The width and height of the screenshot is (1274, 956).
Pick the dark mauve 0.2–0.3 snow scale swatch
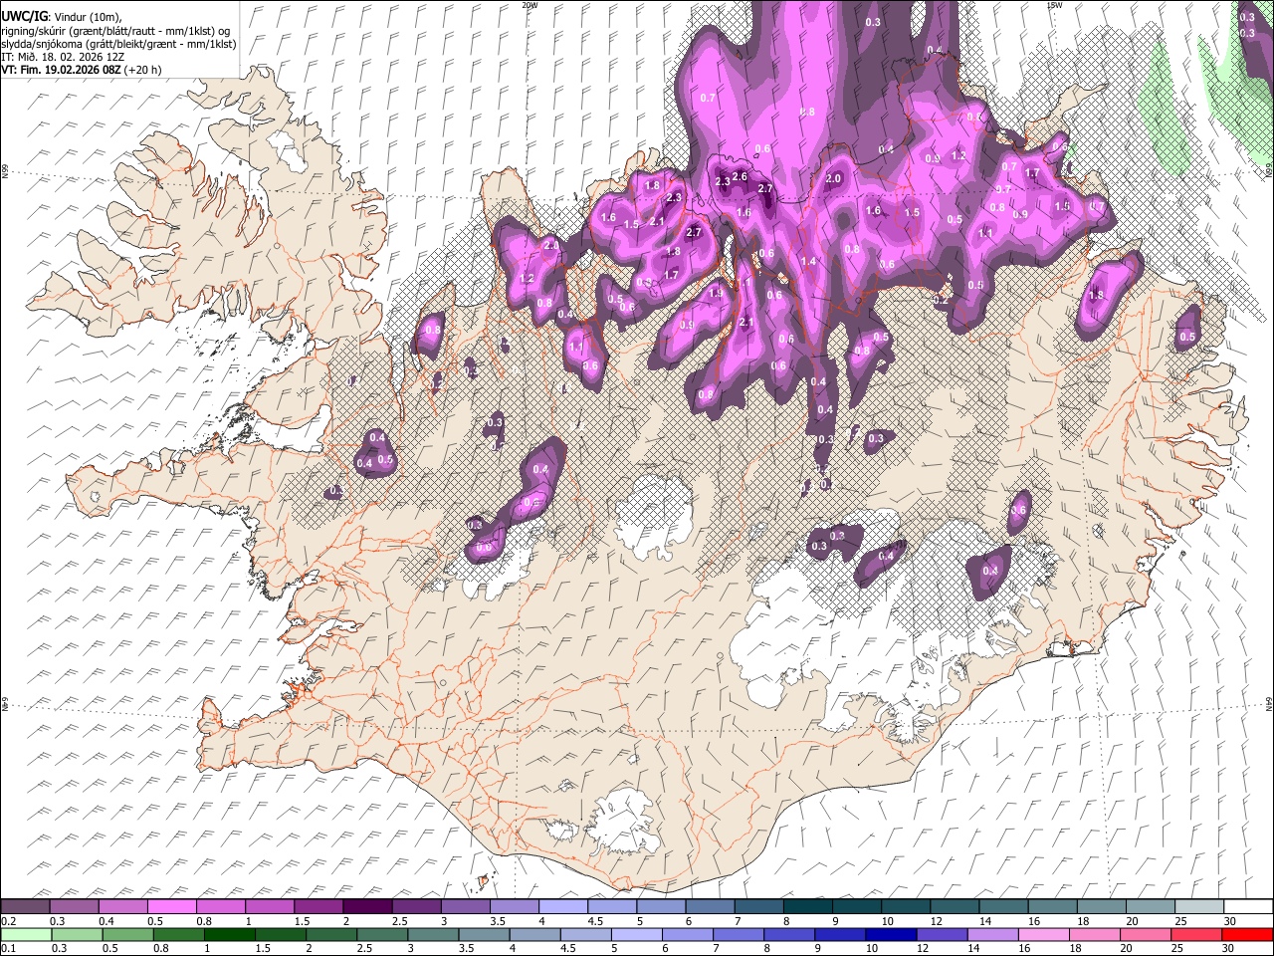point(25,906)
